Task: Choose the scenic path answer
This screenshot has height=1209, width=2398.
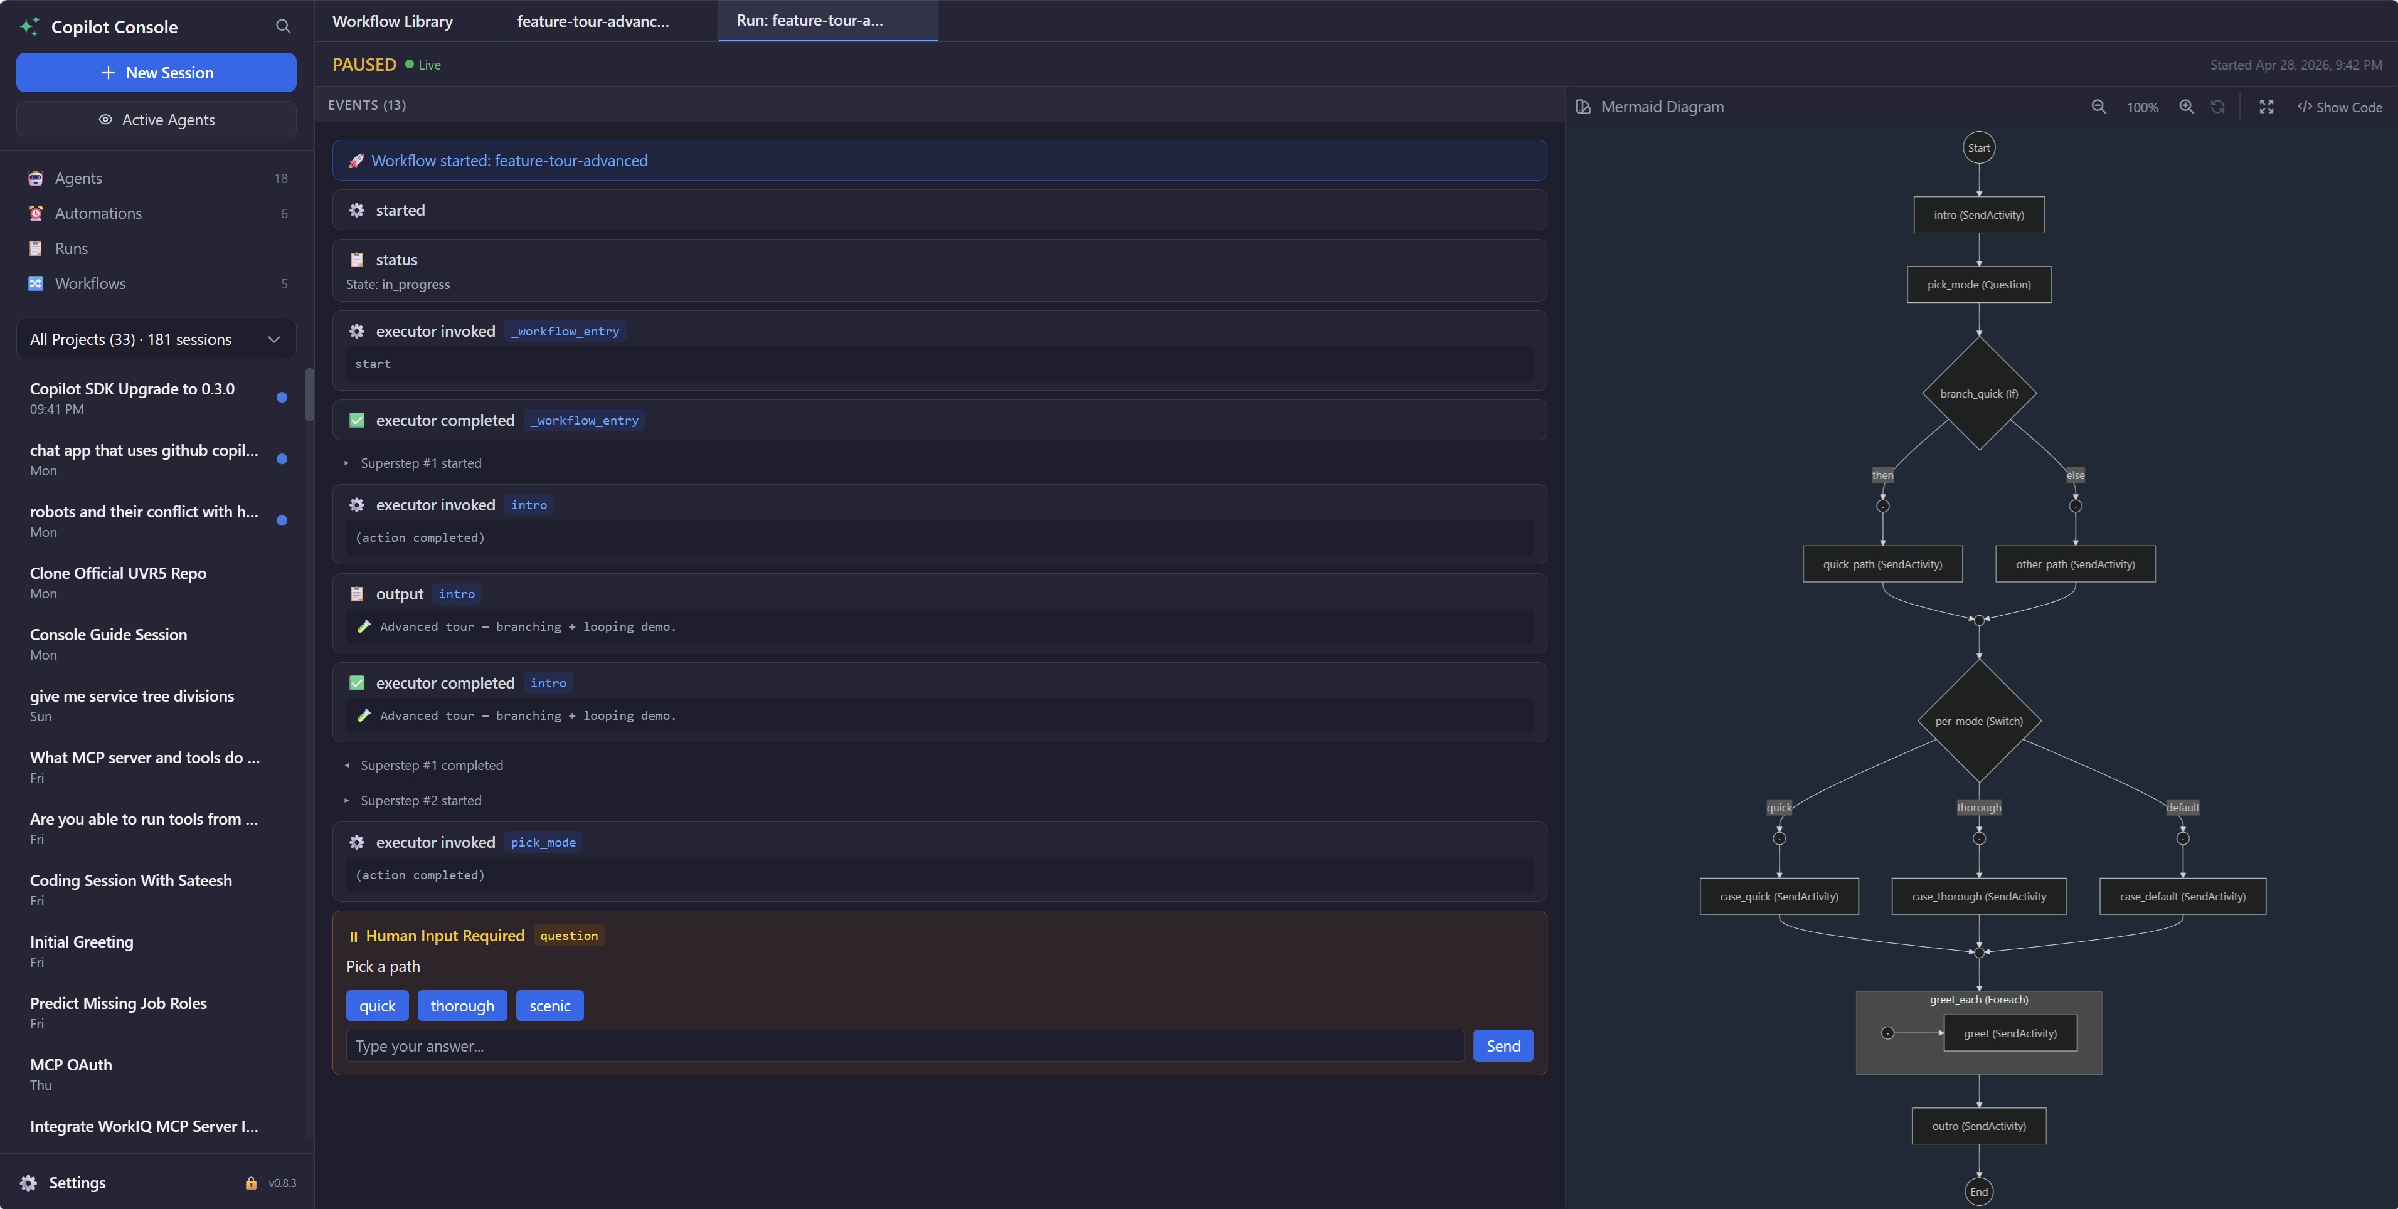Action: click(x=550, y=1006)
